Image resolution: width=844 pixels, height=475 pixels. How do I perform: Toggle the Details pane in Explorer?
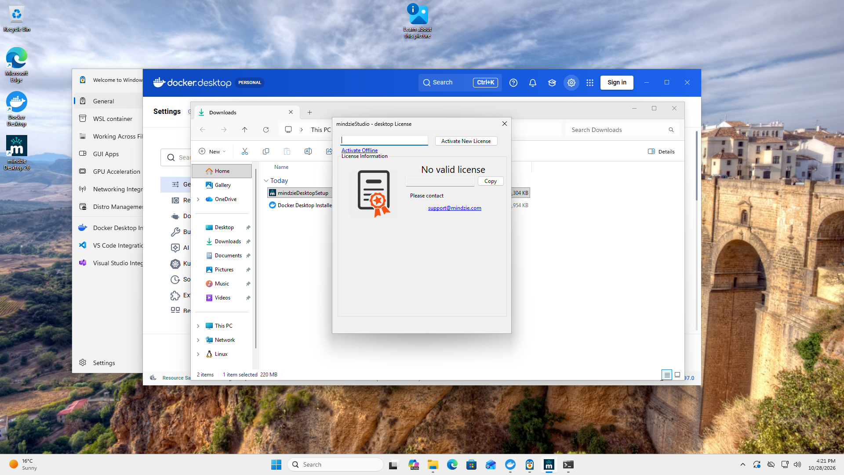tap(661, 152)
